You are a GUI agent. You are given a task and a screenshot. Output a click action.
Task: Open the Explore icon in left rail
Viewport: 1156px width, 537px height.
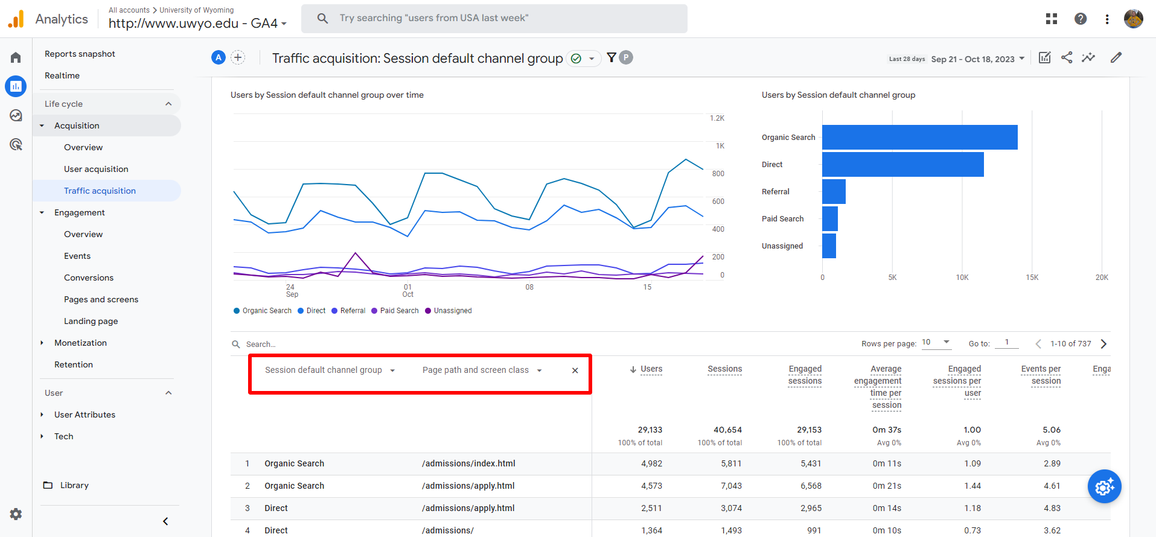(16, 115)
